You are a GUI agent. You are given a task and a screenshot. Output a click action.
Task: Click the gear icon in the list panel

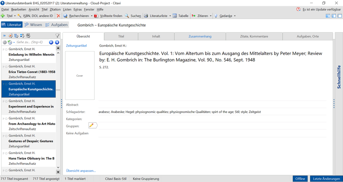click(4, 42)
